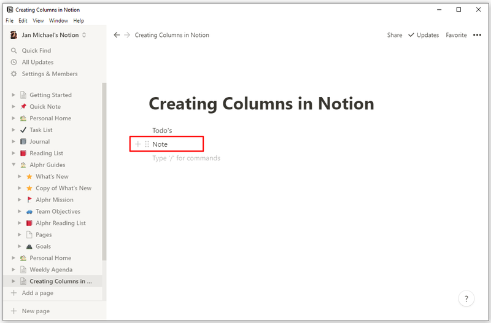Expand the Alphr Mission subpage toggle
Screen dimensions: 491x323
[20, 200]
